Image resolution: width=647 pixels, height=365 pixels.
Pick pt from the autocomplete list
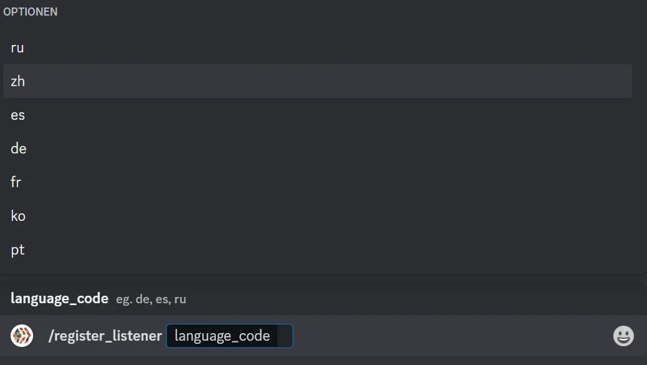coord(318,250)
